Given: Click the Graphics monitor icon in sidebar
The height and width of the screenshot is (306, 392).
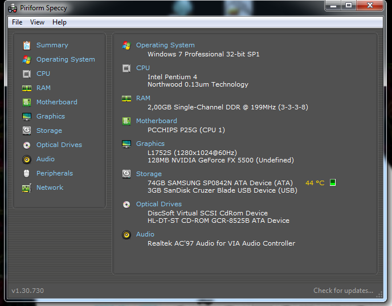Looking at the screenshot, I should (x=27, y=116).
